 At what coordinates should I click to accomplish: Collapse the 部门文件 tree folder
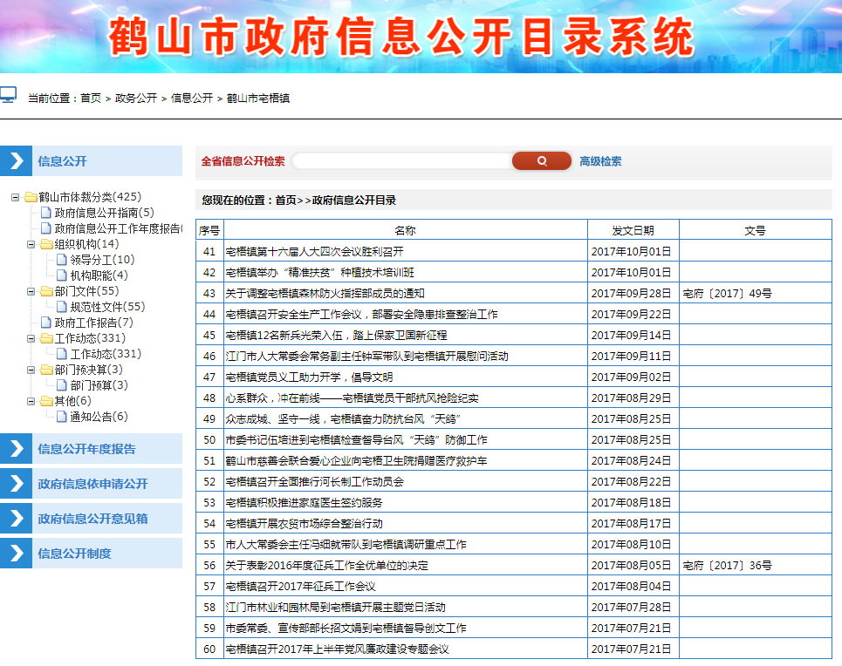coord(31,291)
